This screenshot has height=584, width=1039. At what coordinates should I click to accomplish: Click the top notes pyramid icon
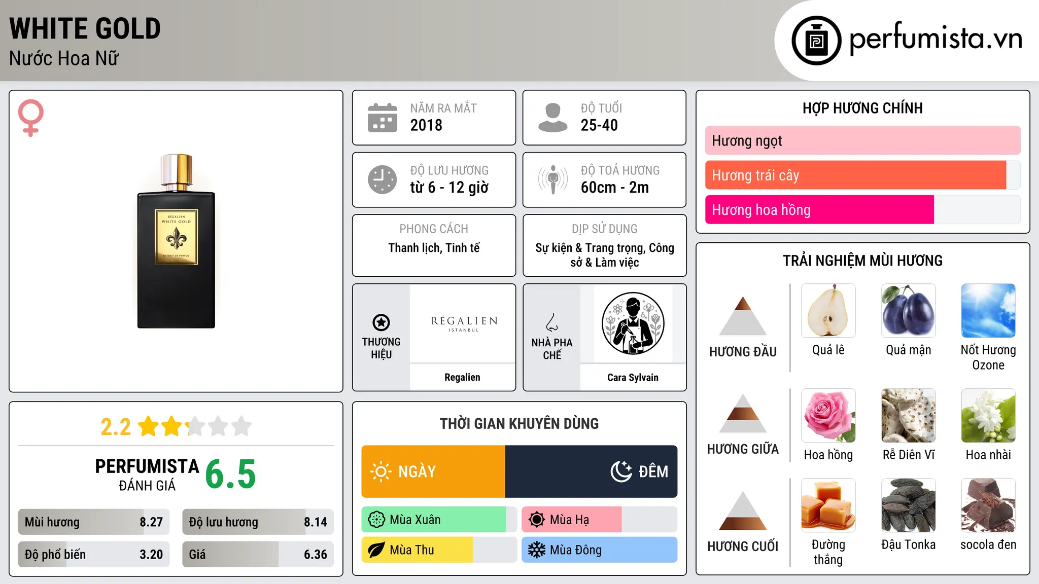click(x=743, y=316)
